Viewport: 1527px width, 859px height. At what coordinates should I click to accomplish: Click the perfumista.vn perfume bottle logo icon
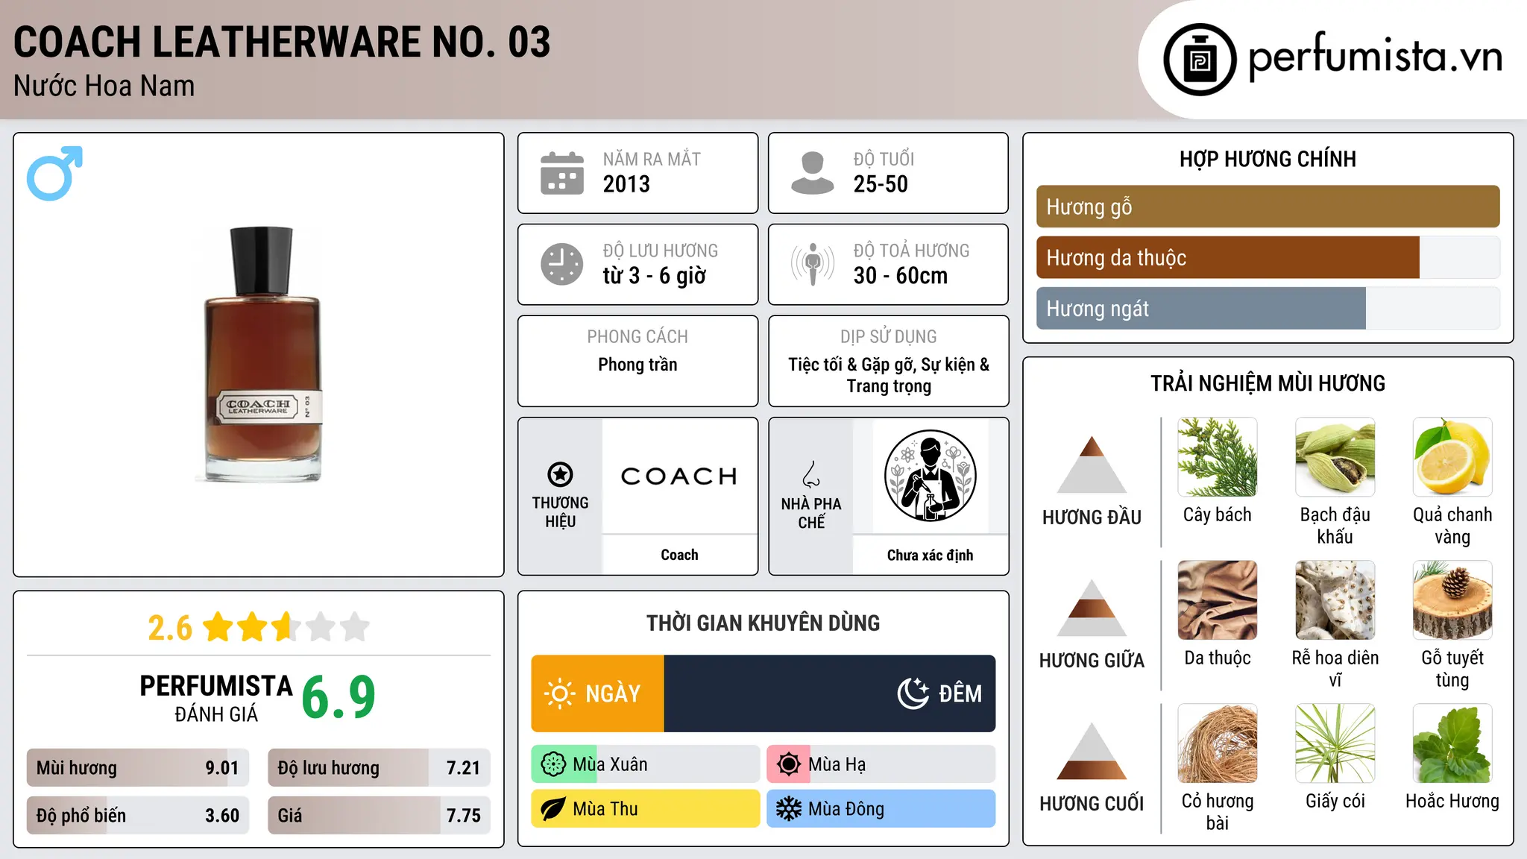pyautogui.click(x=1200, y=60)
